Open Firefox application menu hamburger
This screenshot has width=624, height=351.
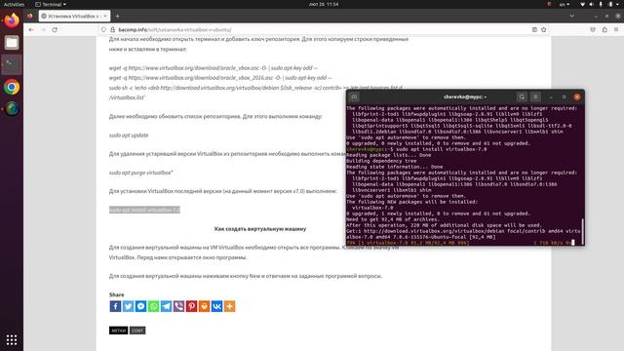(616, 29)
